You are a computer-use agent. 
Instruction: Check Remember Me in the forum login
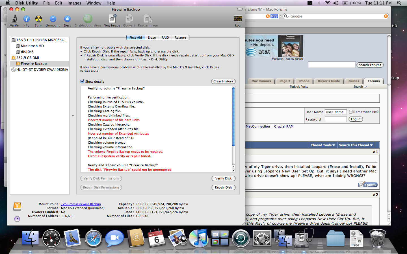tap(351, 112)
